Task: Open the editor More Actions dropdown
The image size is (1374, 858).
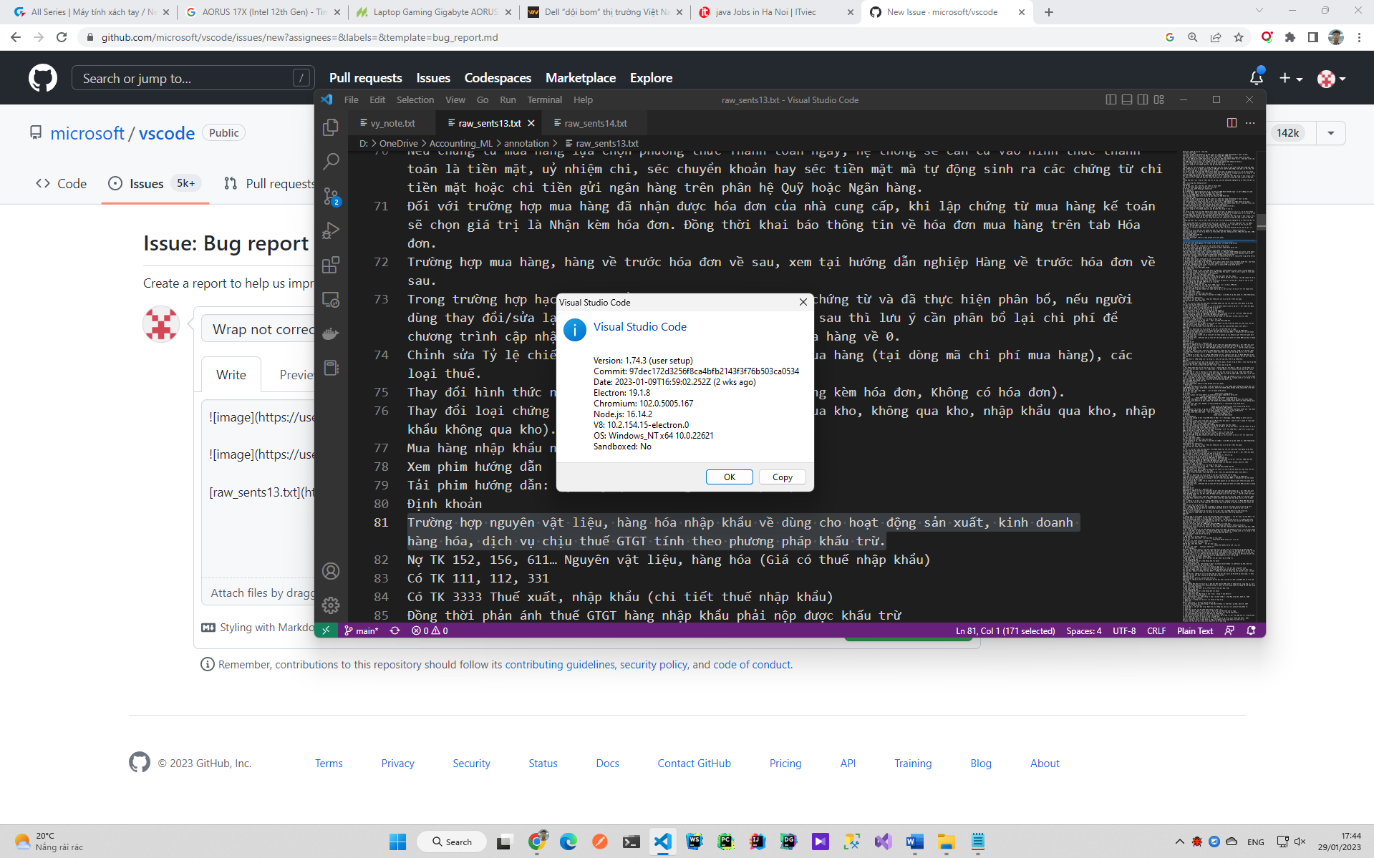Action: 1251,122
